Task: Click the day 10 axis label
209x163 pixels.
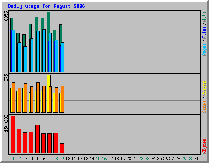Action: pos(67,159)
